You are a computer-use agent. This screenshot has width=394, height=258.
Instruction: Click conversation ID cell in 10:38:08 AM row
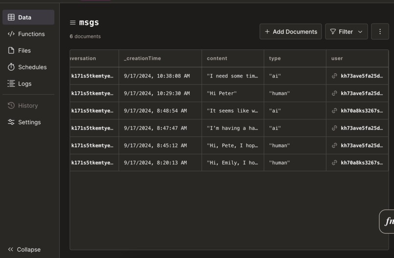tap(94, 76)
